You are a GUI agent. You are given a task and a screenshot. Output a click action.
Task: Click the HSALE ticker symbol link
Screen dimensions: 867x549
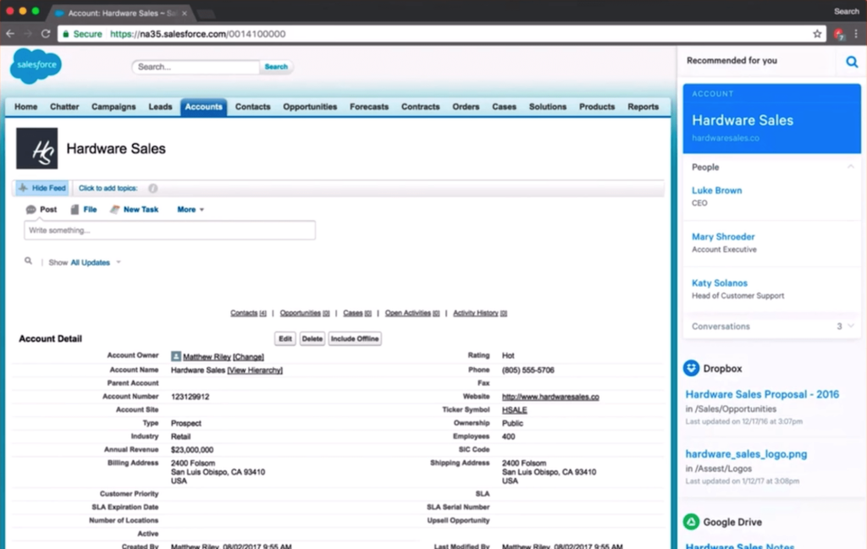(514, 409)
